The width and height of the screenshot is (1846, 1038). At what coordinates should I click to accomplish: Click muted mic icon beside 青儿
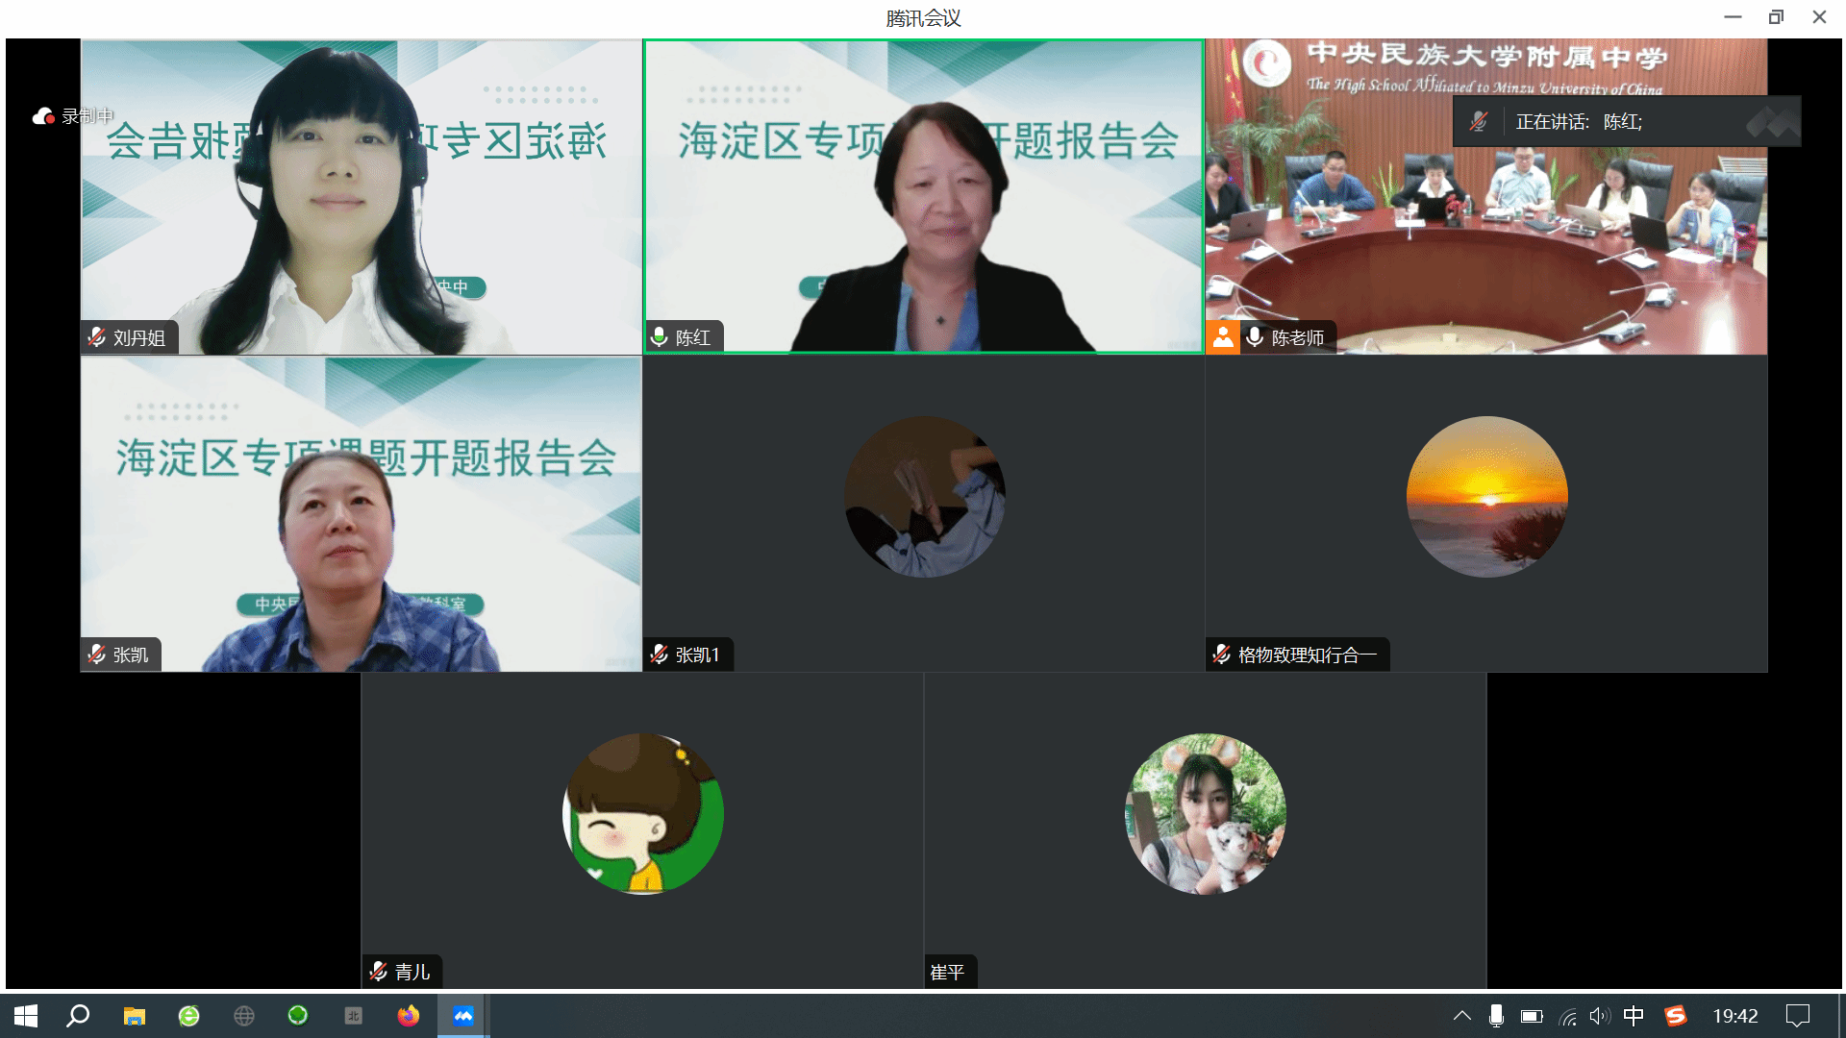tap(379, 972)
